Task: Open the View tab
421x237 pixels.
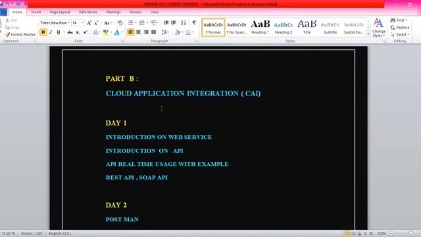Action: (x=155, y=12)
